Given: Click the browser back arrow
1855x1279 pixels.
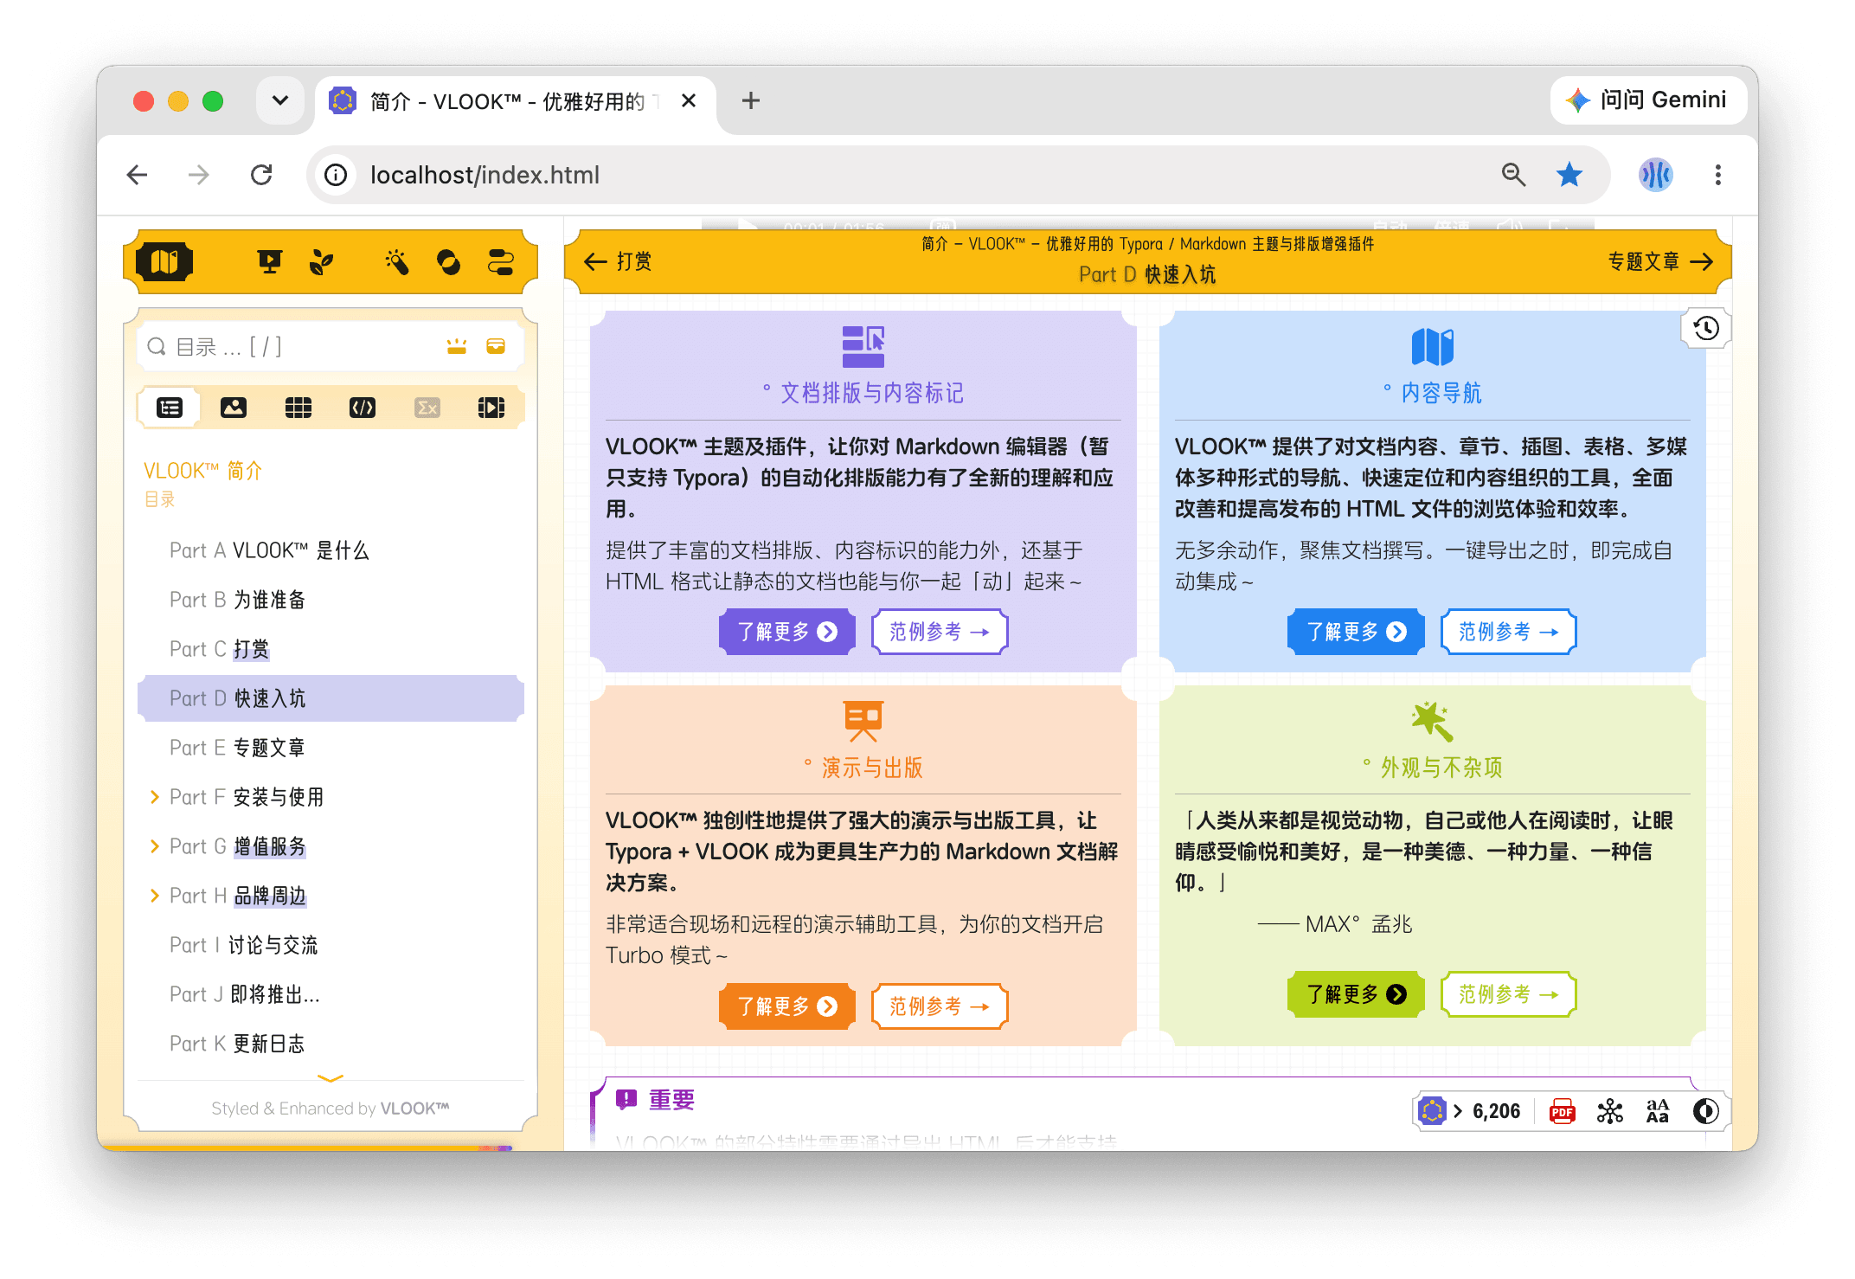Looking at the screenshot, I should point(138,175).
